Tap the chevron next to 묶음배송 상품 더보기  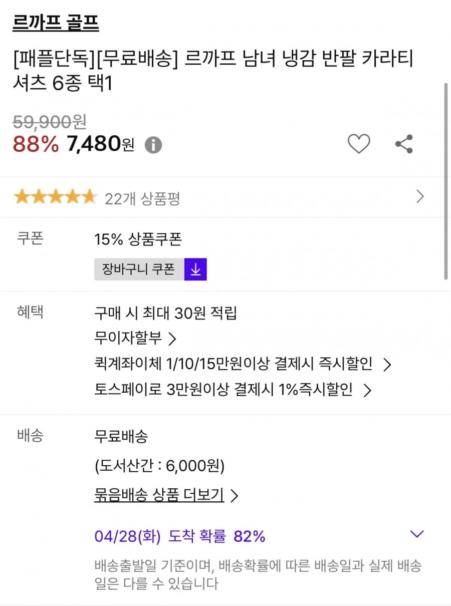pos(234,496)
